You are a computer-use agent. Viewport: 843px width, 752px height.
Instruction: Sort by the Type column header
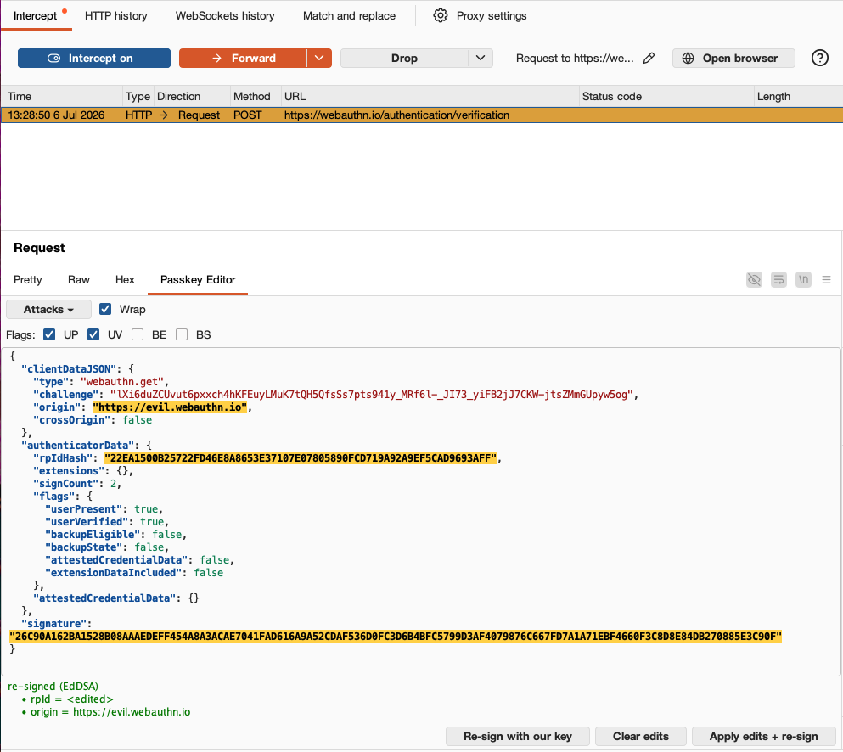(138, 96)
